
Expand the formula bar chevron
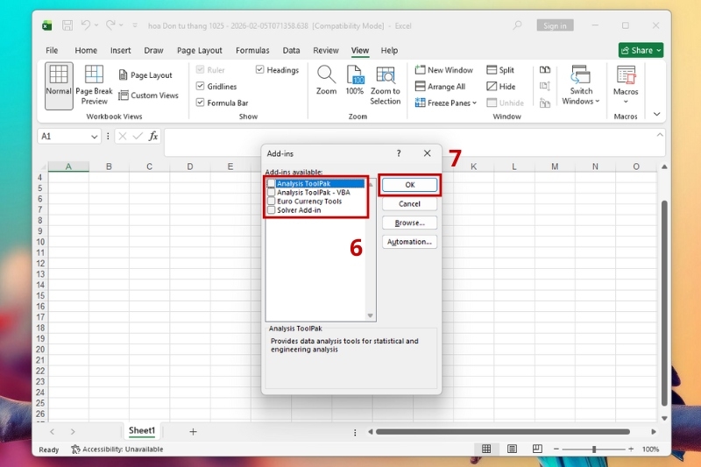click(x=660, y=135)
